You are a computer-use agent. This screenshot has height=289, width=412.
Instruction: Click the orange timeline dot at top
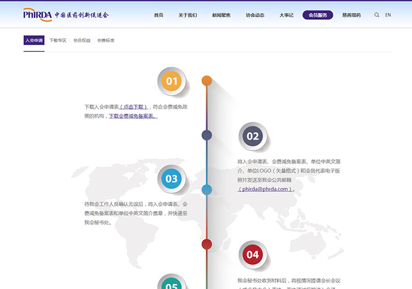(207, 80)
